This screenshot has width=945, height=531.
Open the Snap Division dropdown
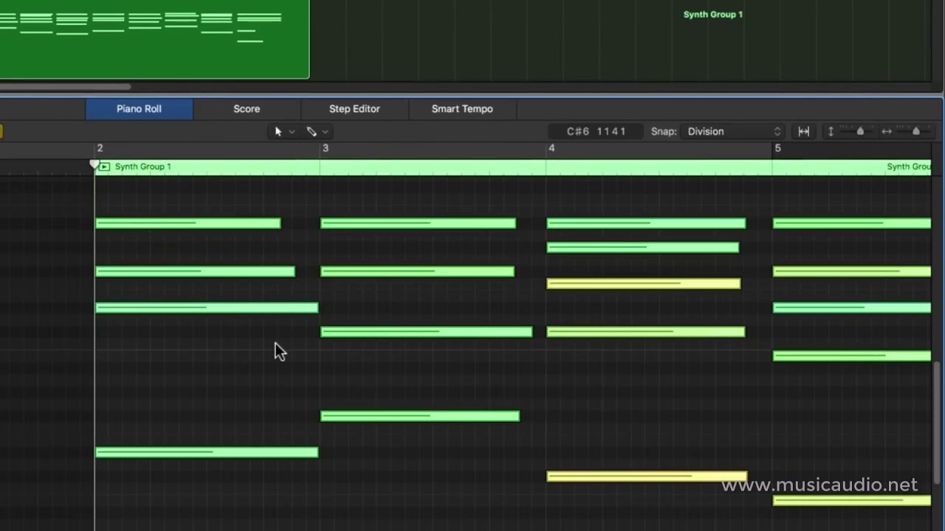pyautogui.click(x=733, y=131)
